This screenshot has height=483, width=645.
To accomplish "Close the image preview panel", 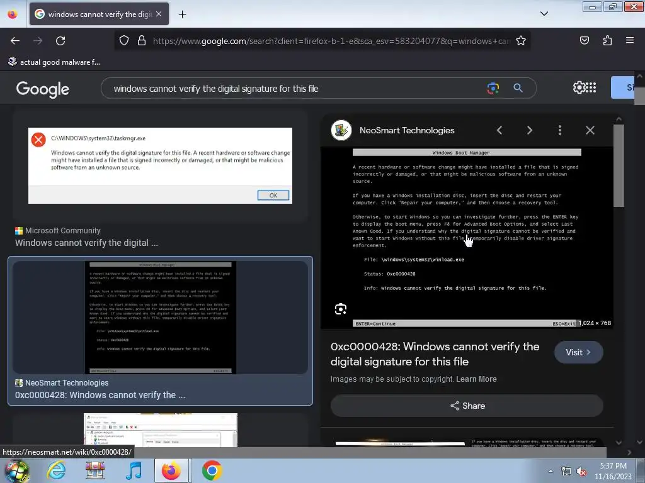I will tap(590, 130).
